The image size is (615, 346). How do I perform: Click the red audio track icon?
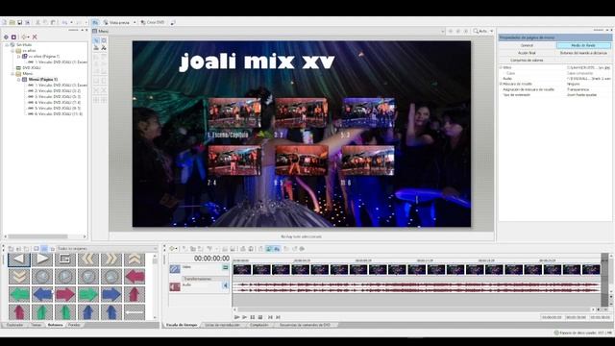click(175, 286)
